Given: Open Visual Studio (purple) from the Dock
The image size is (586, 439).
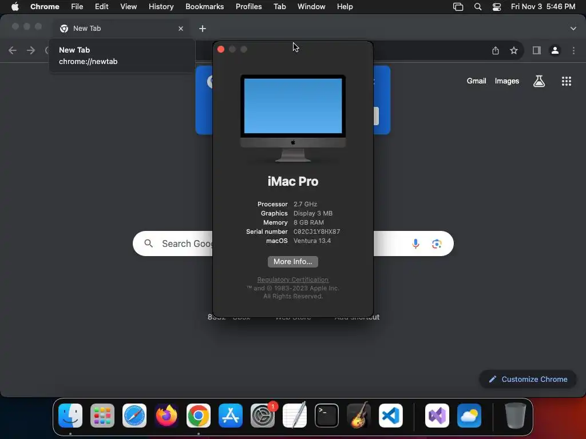Looking at the screenshot, I should 437,416.
